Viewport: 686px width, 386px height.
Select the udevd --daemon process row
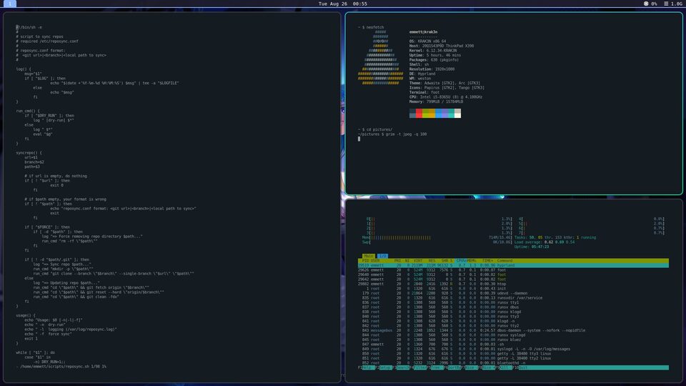click(x=513, y=293)
